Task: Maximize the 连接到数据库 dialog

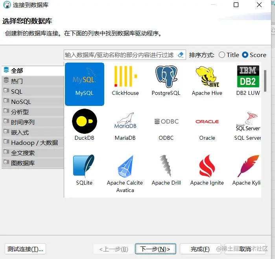Action: [236, 5]
